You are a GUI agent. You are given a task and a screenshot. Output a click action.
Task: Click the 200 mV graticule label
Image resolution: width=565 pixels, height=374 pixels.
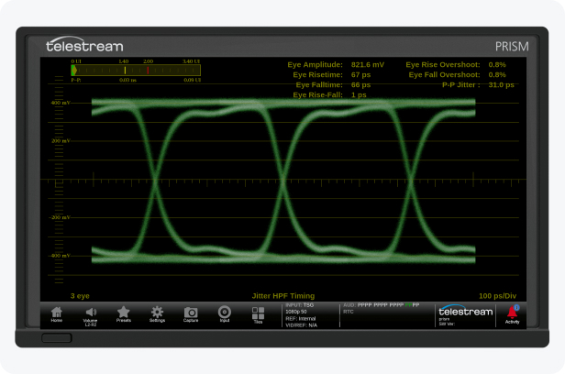[61, 141]
